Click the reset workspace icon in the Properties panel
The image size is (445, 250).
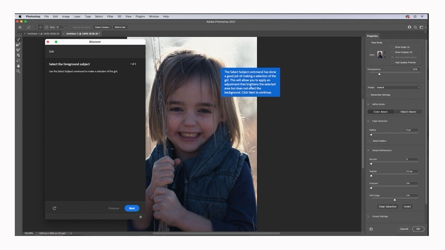371,229
